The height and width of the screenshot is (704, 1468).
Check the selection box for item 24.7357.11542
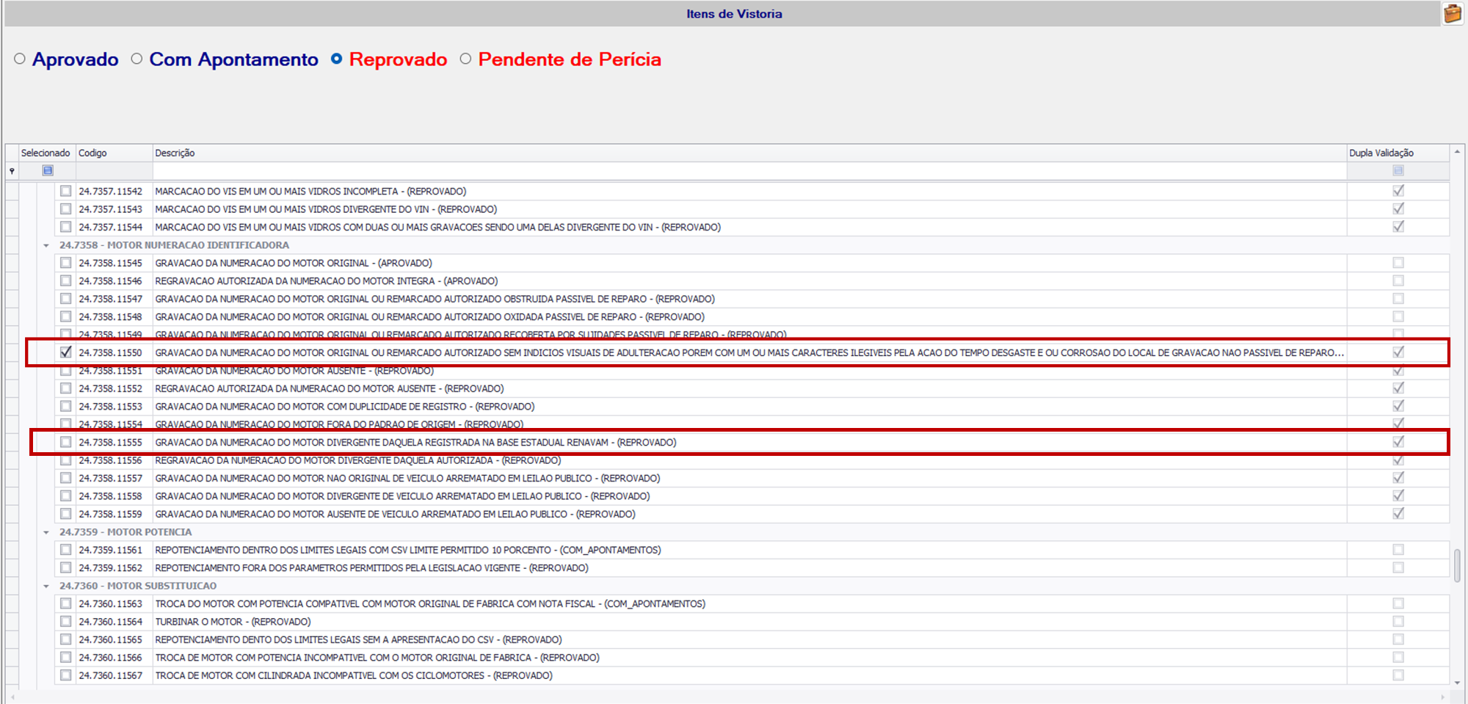click(66, 191)
